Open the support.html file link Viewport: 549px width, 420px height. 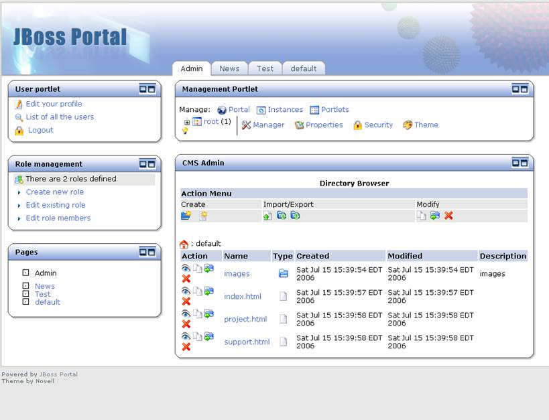click(x=247, y=342)
